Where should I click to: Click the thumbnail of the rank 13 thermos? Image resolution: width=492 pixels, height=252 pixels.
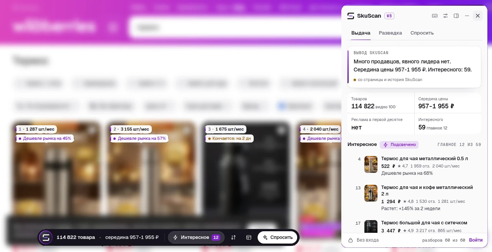click(371, 193)
